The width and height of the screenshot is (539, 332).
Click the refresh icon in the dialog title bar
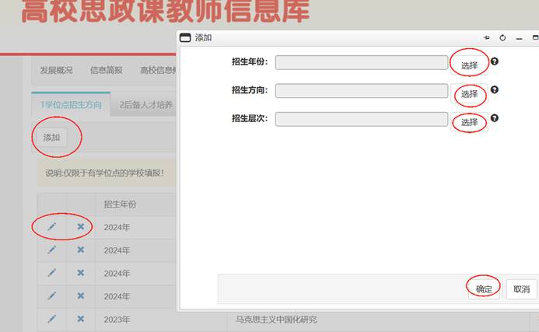[502, 37]
